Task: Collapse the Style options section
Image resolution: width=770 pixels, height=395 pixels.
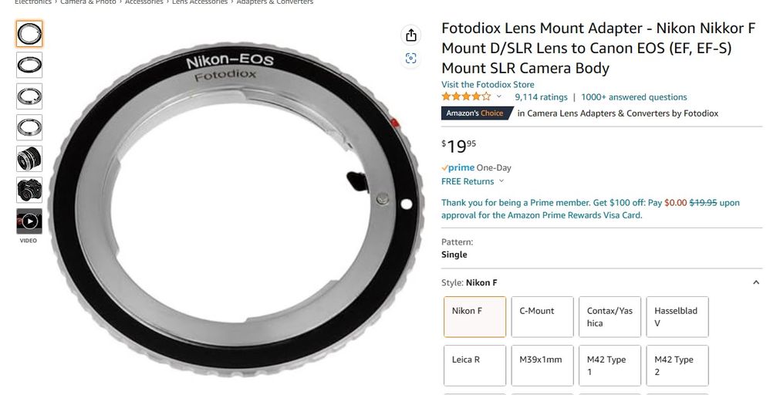Action: 756,283
